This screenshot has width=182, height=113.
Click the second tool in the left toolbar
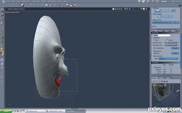(x=2, y=15)
